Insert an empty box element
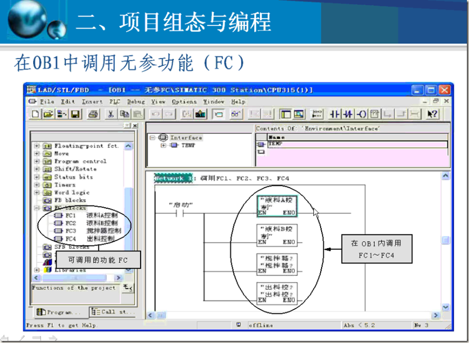This screenshot has width=469, height=343. pos(374,114)
